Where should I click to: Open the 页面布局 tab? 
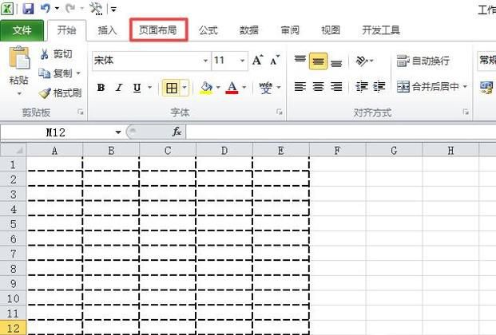pos(158,30)
